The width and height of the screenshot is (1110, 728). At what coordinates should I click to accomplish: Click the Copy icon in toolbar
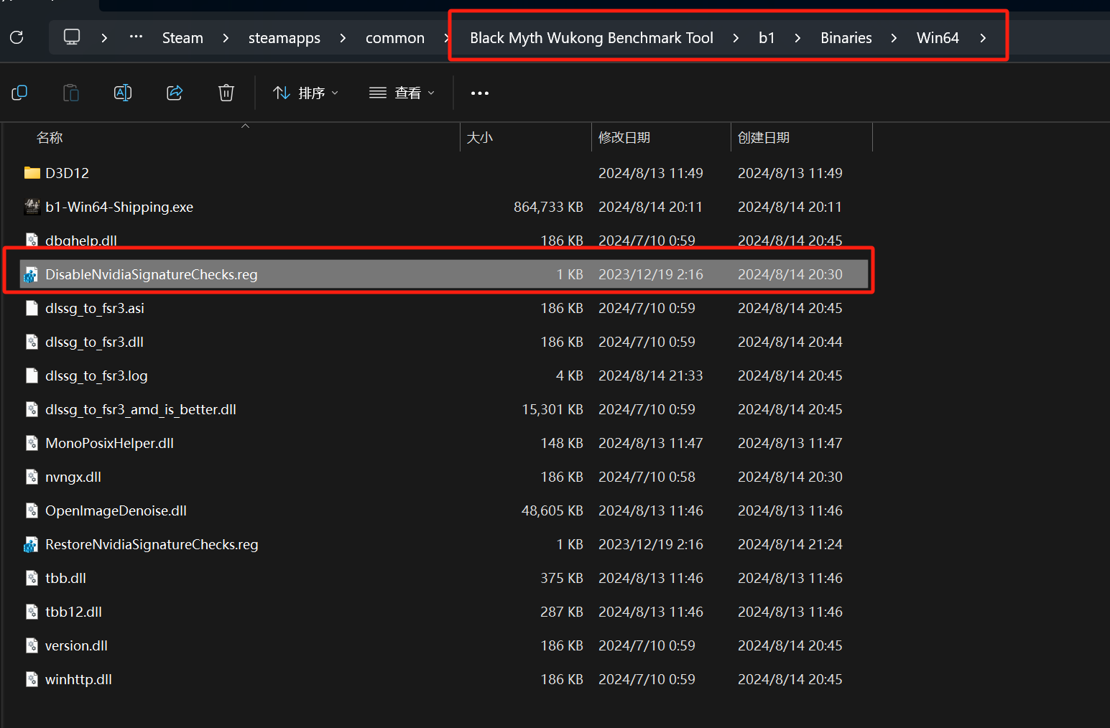click(x=19, y=93)
